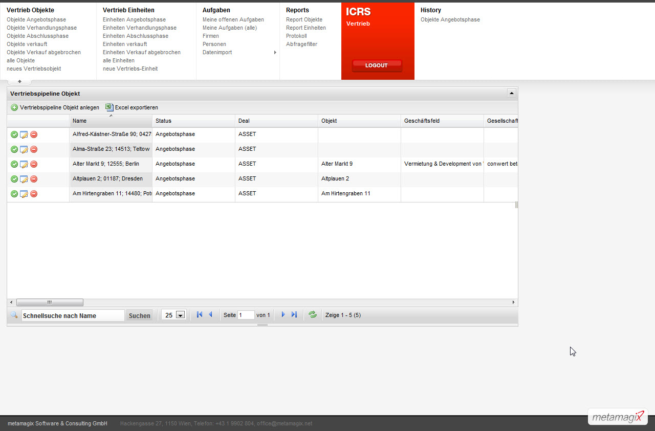
Task: Click magnifier icon beside quick search
Action: click(14, 315)
